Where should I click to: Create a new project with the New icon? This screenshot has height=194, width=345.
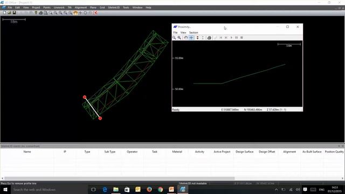tap(4, 13)
